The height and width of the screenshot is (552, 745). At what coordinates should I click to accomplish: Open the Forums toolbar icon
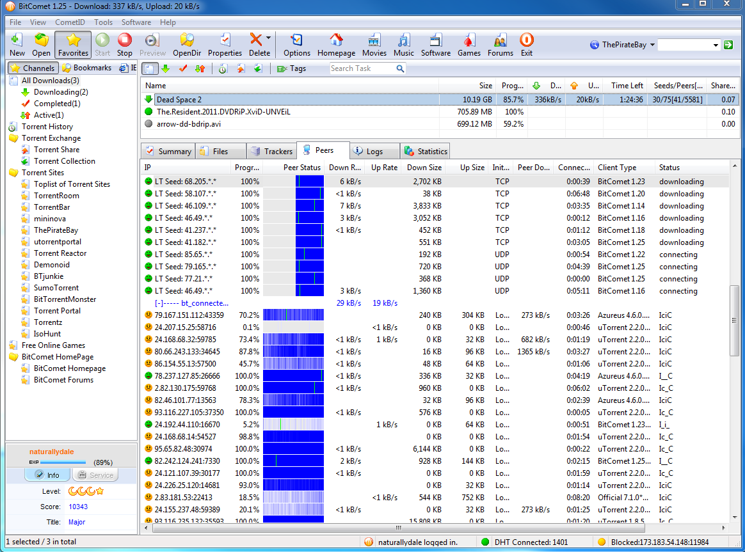click(x=501, y=45)
